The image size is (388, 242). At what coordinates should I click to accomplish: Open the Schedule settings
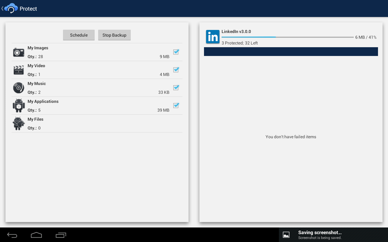79,35
